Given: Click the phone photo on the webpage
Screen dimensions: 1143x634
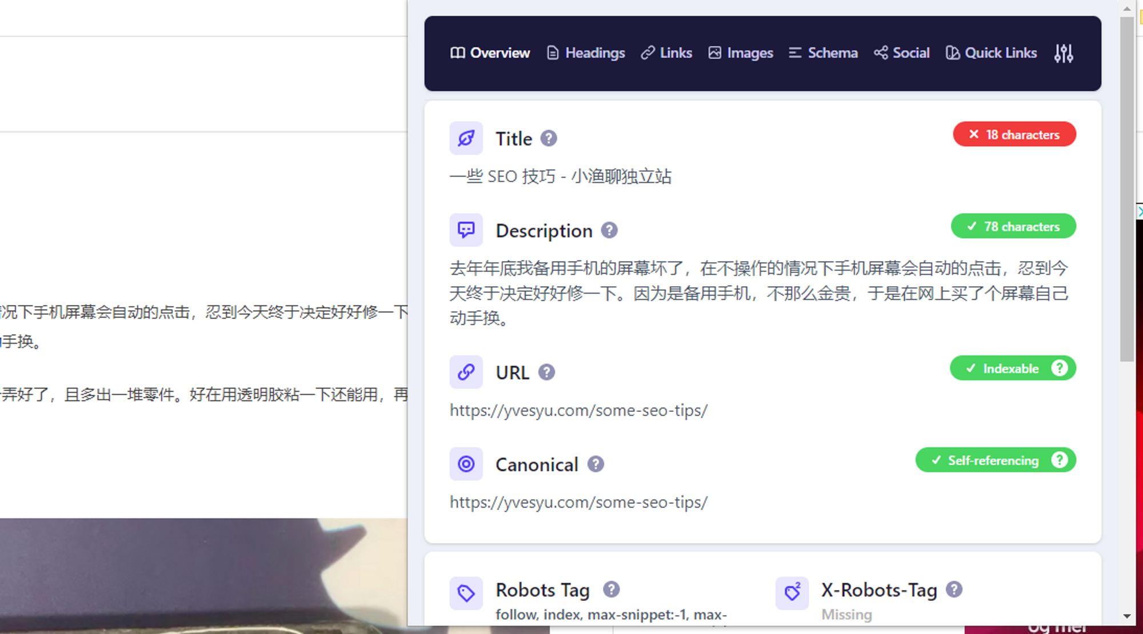Looking at the screenshot, I should (x=203, y=576).
